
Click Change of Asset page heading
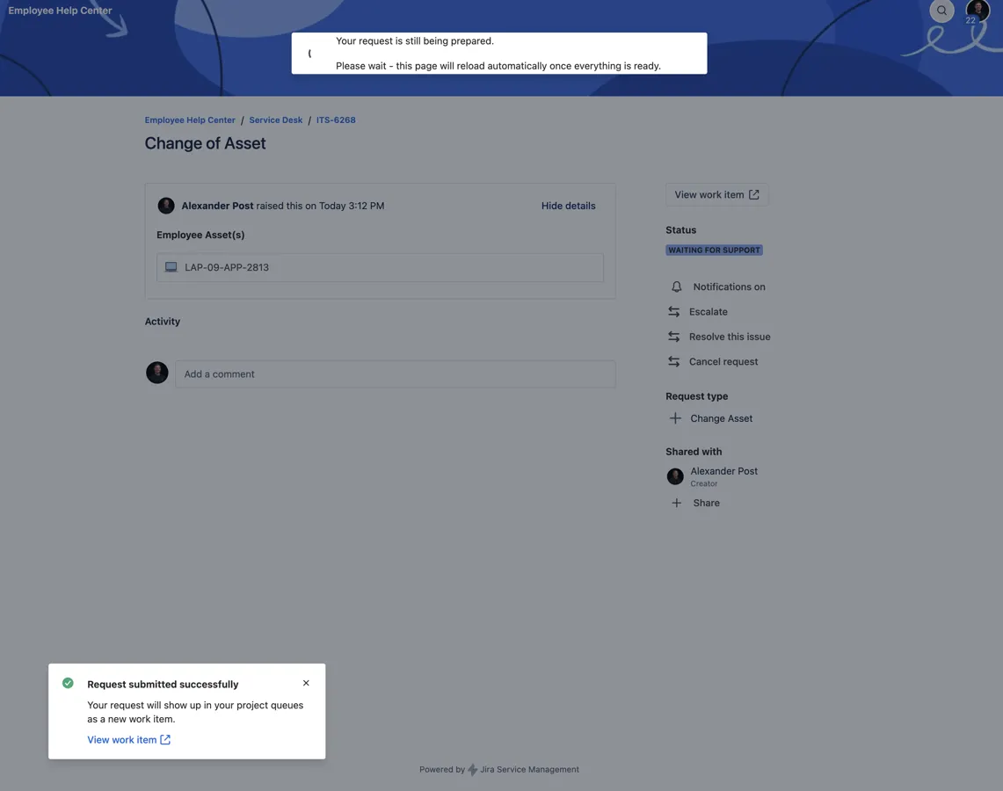(x=205, y=144)
